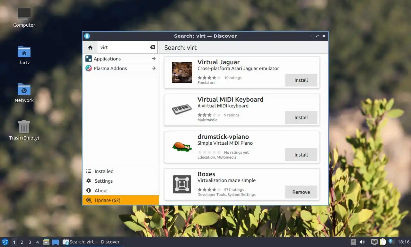411x247 pixels.
Task: Click the wired network tray icon
Action: click(374, 242)
